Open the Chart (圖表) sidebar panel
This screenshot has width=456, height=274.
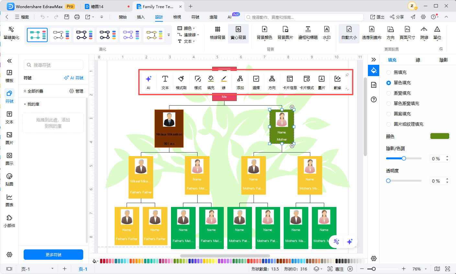[9, 200]
